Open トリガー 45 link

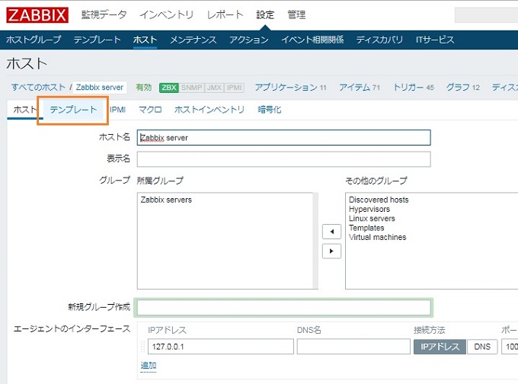[414, 88]
